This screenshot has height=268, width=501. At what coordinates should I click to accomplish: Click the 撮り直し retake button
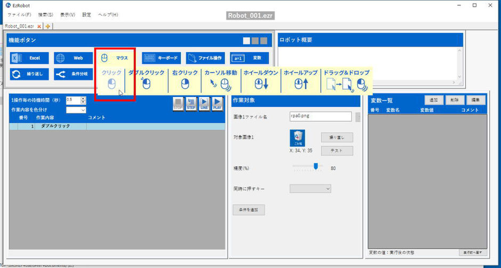(337, 137)
